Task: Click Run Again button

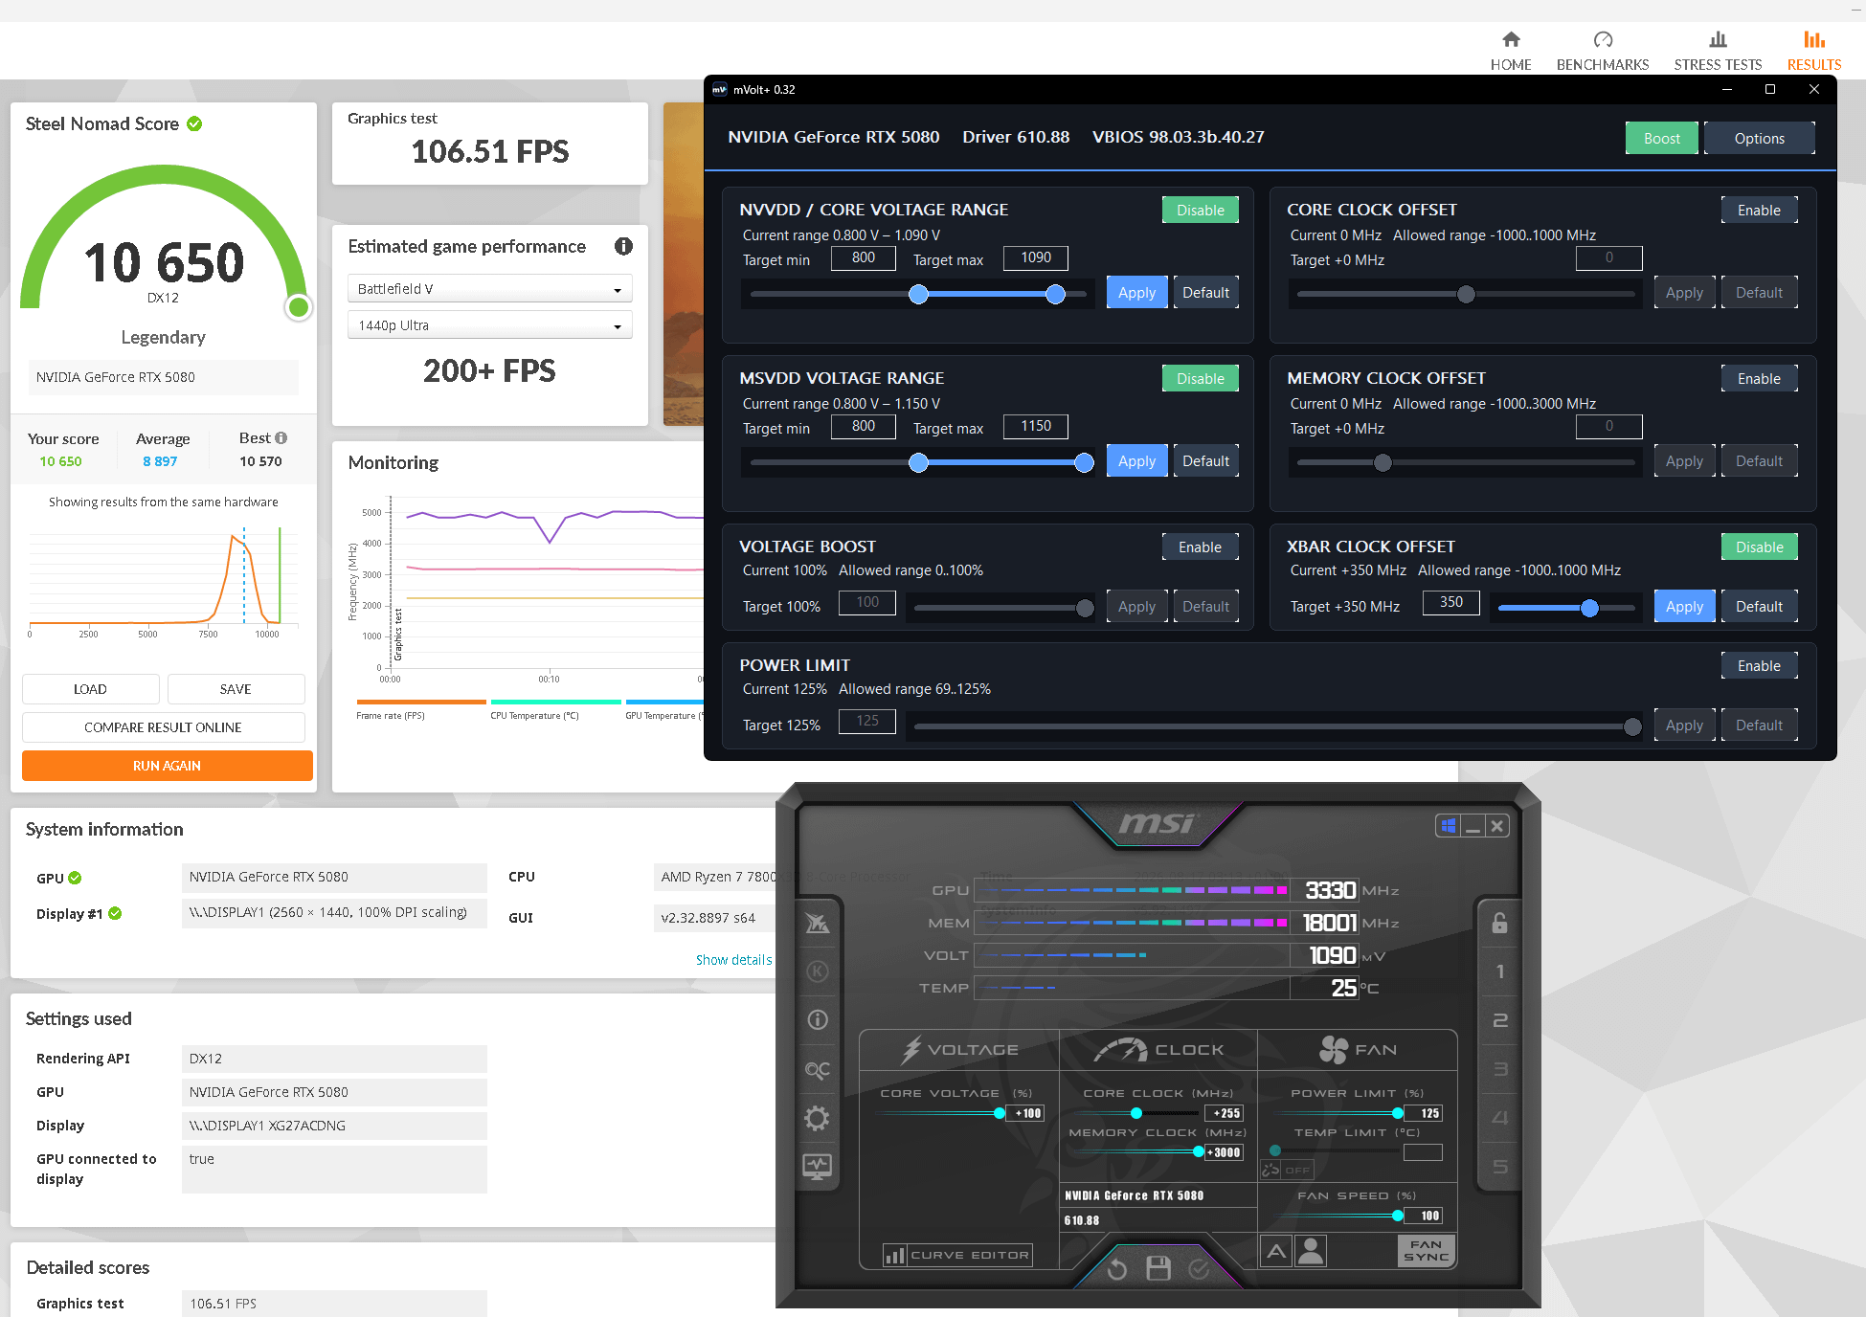Action: 167,766
